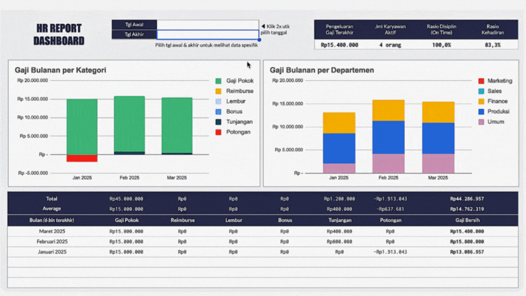526x296 pixels.
Task: Click the Tgl Awal date input cell
Action: [x=208, y=25]
